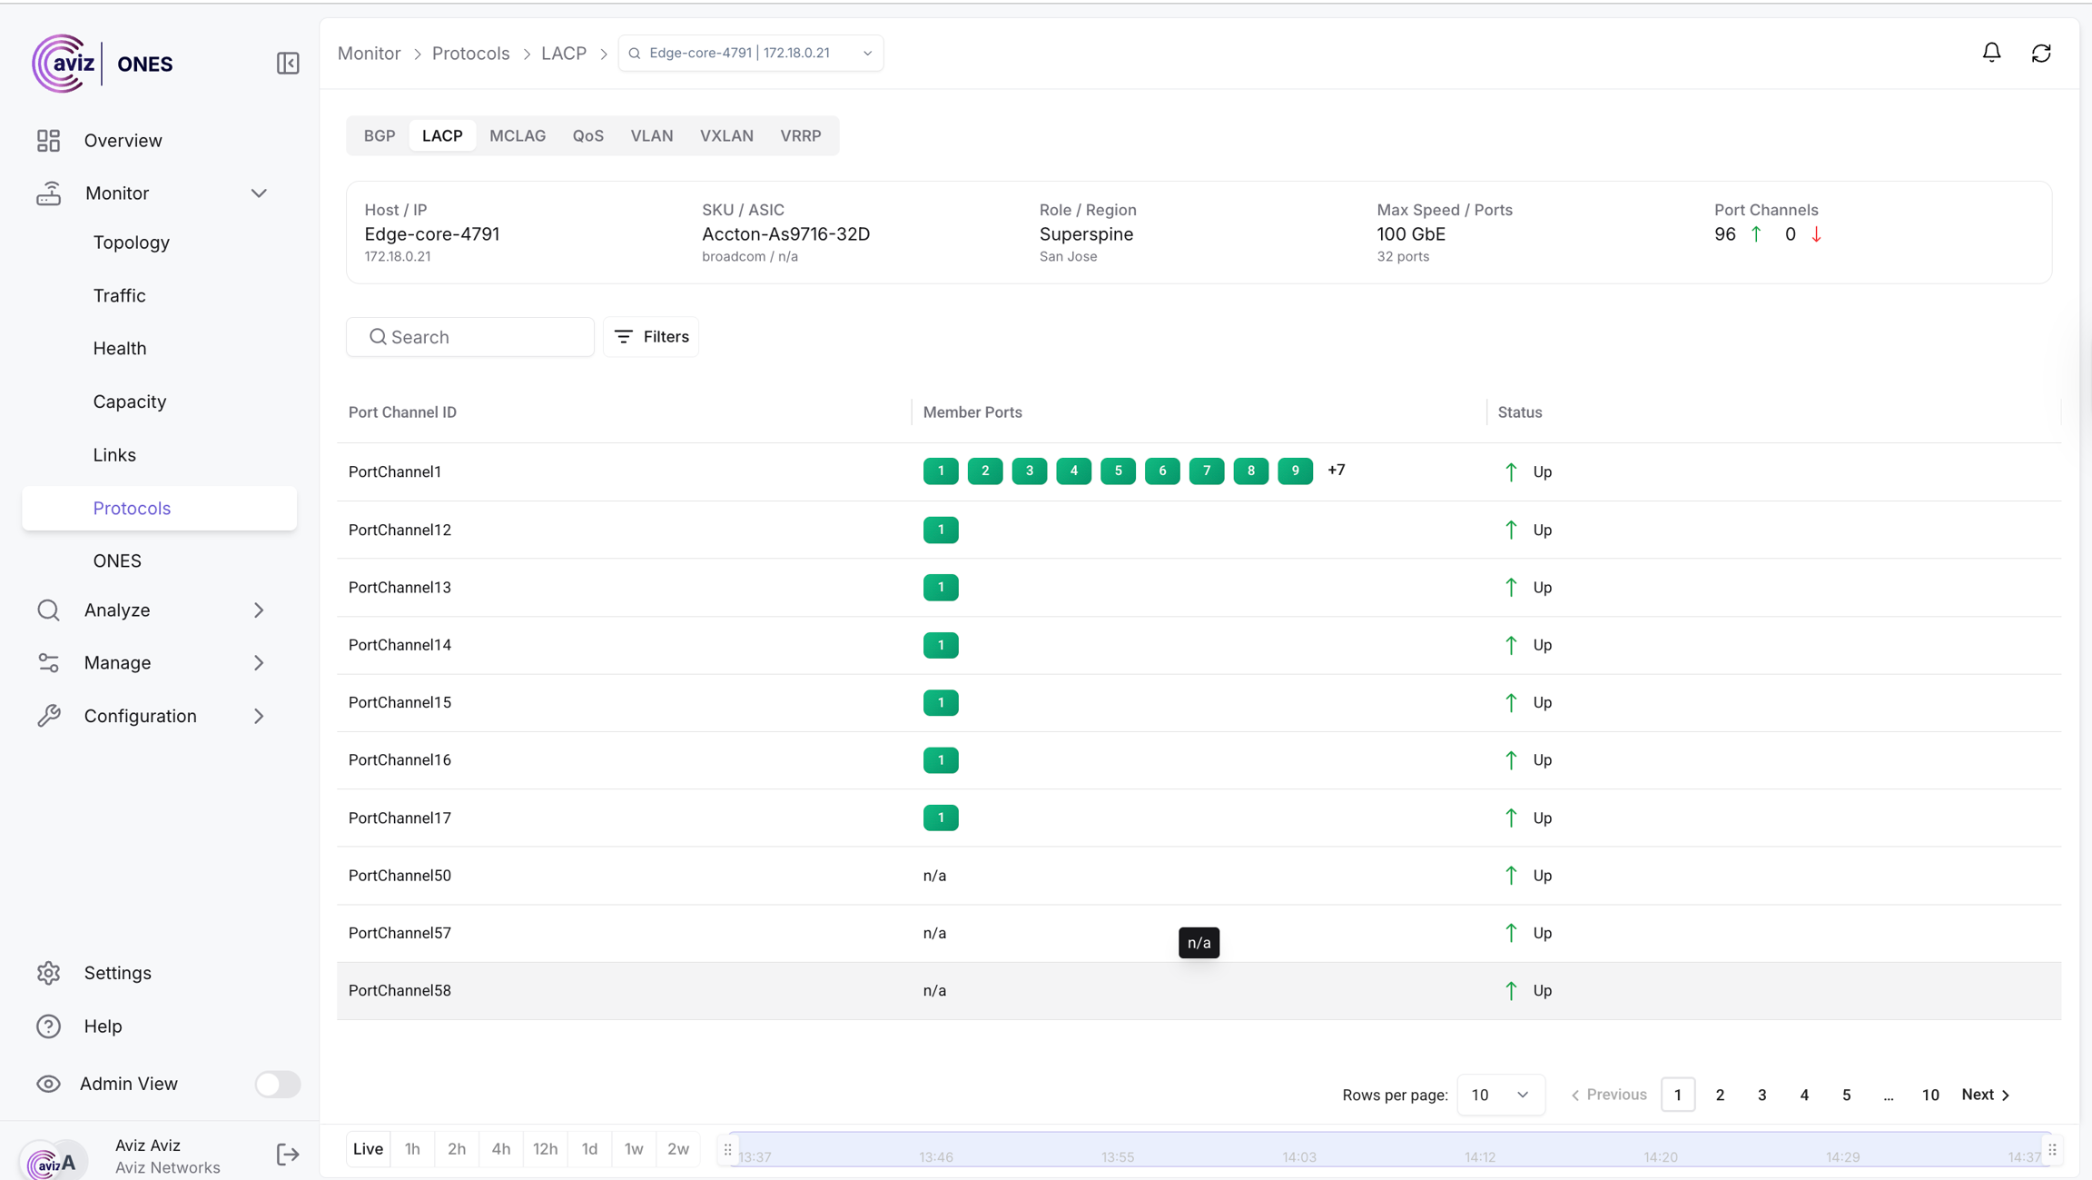
Task: Go to Next page of results
Action: pos(1986,1095)
